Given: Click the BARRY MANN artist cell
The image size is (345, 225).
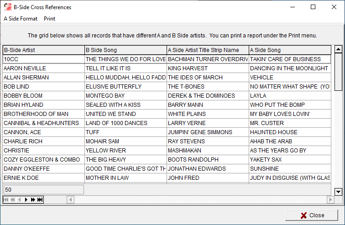Looking at the screenshot, I should tap(208, 105).
